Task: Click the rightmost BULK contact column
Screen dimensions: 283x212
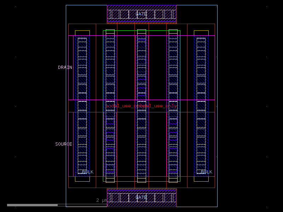Action: (x=201, y=106)
